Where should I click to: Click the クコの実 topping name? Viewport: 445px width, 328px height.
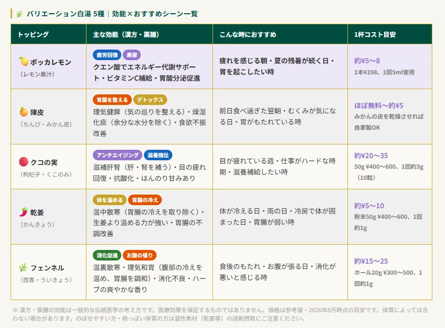[x=44, y=162]
